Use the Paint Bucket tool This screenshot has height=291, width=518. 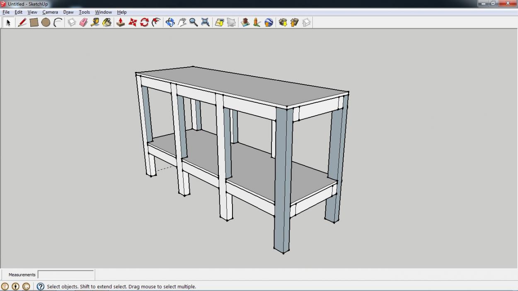point(107,22)
